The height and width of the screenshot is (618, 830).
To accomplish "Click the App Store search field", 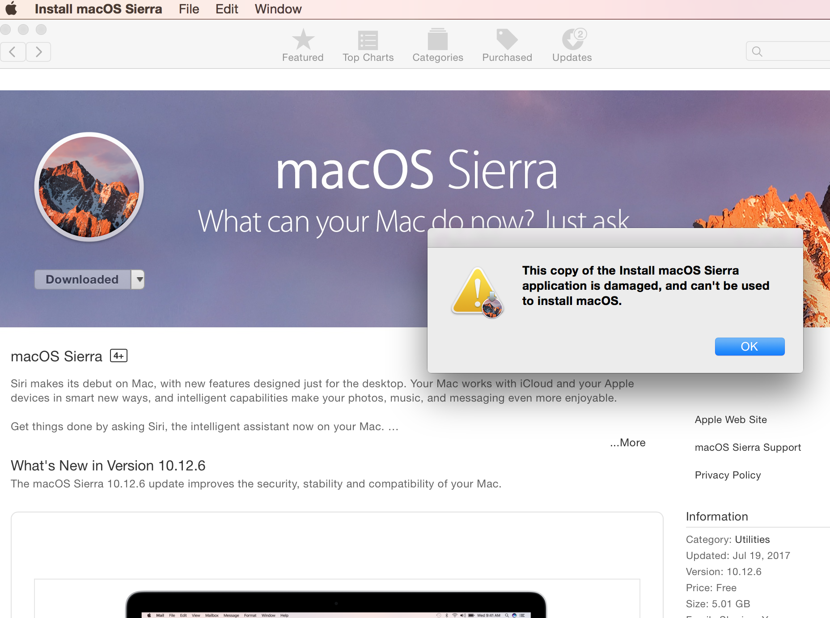I will 788,51.
